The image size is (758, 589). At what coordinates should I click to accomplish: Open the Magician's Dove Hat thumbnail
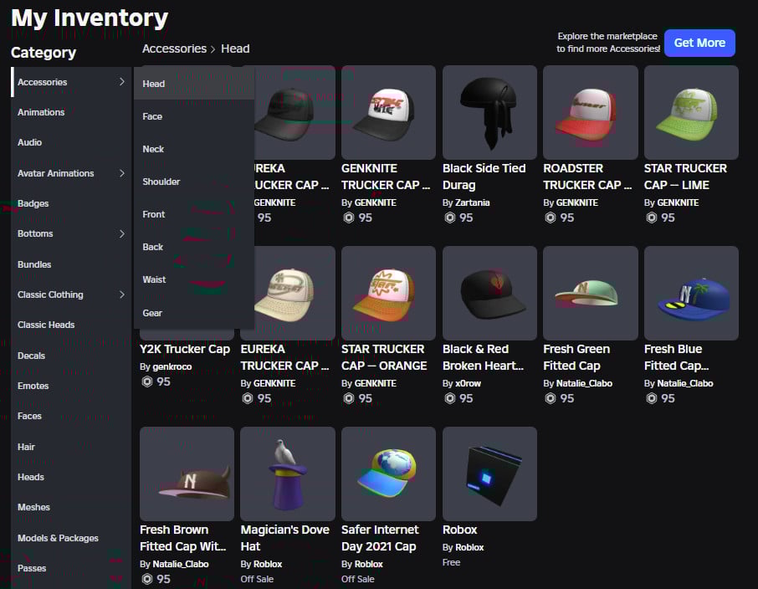[288, 474]
